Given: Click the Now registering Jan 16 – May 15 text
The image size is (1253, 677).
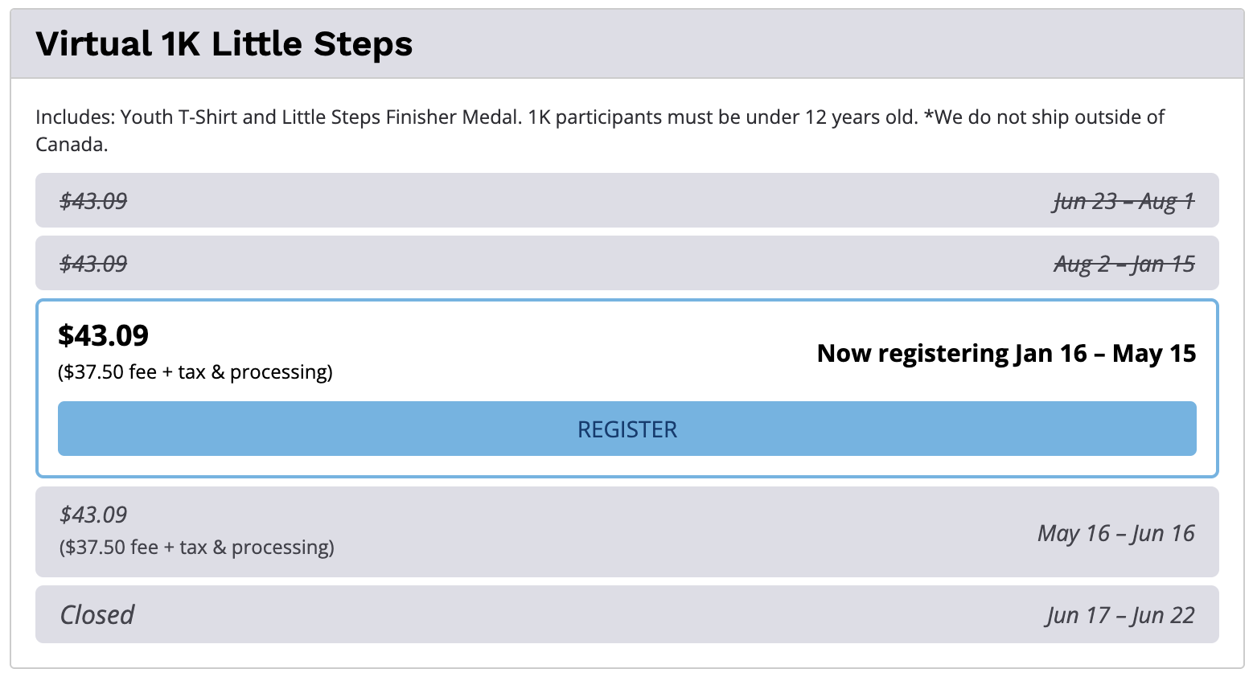Looking at the screenshot, I should [x=1006, y=354].
